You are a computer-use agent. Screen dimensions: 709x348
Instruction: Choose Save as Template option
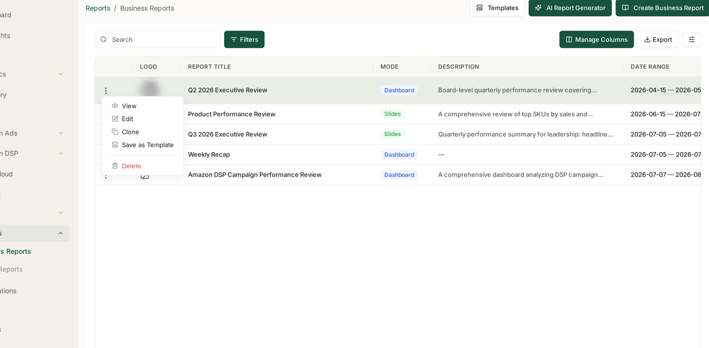142,145
